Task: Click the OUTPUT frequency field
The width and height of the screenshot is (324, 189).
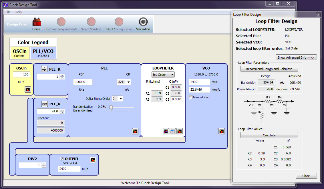Action: (x=69, y=169)
